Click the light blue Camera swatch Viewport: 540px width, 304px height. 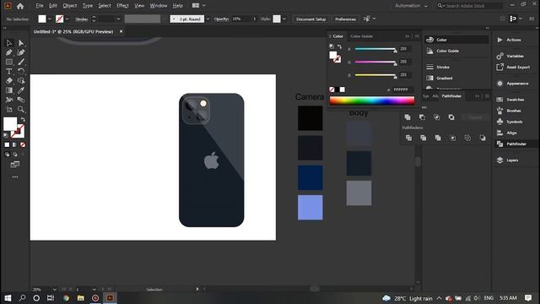[310, 208]
